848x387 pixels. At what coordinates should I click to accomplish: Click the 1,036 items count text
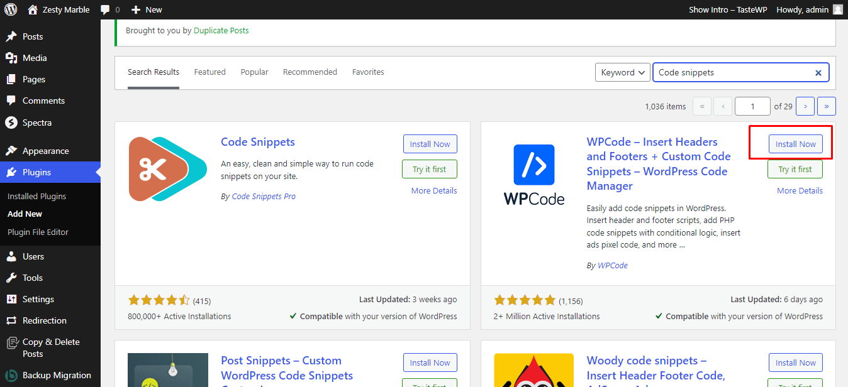coord(666,106)
